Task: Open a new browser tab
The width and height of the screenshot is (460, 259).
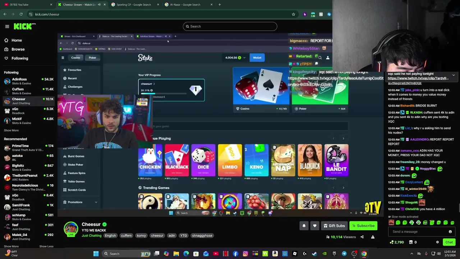Action: point(220,5)
